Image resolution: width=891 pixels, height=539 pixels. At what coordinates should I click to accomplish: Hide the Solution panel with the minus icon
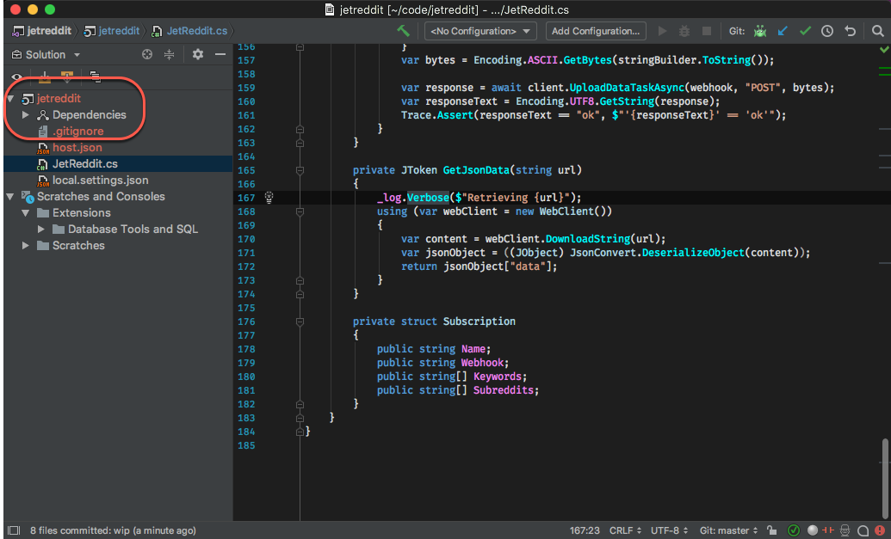pos(220,54)
